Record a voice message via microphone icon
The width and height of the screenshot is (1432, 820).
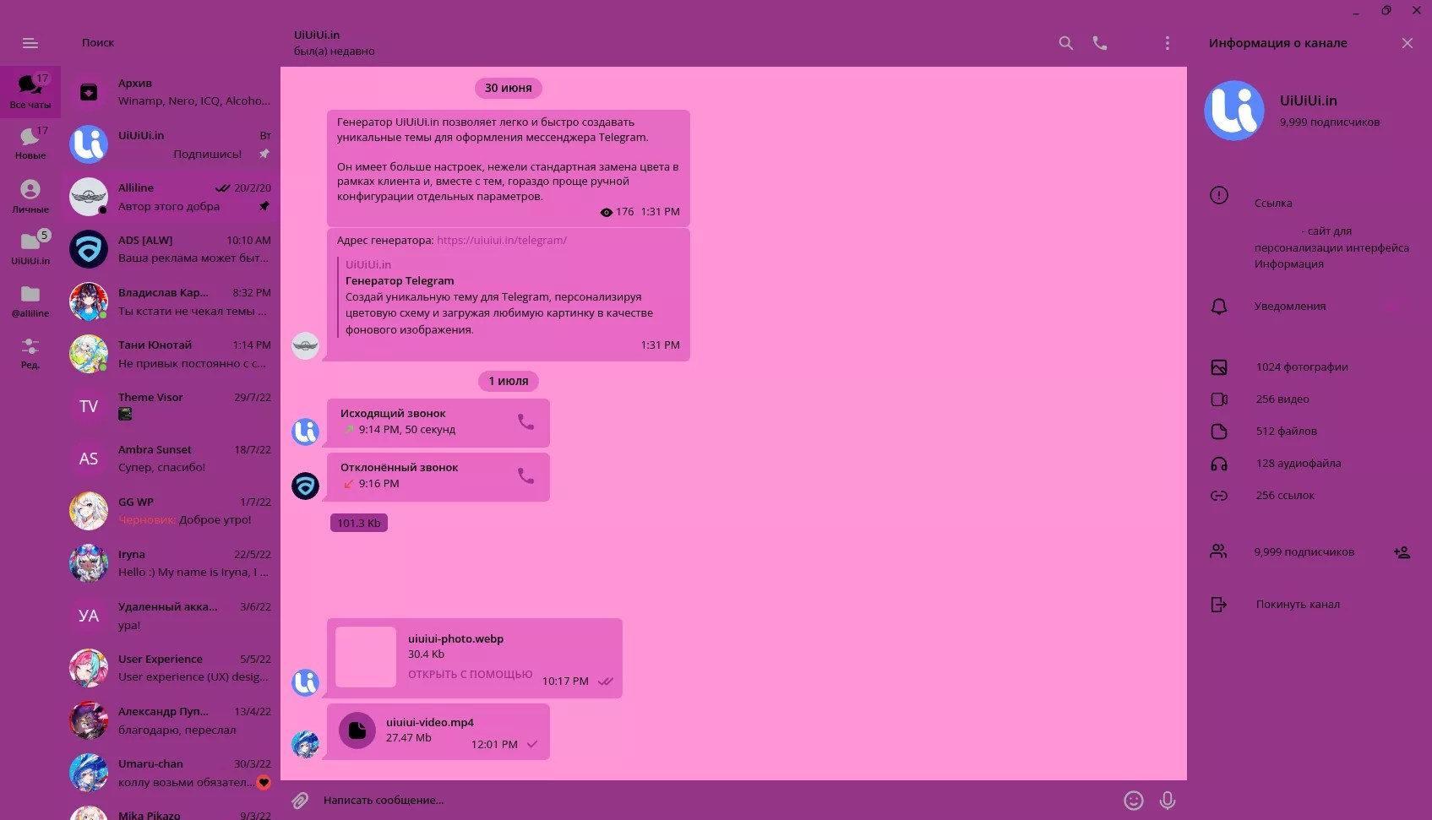click(1168, 800)
